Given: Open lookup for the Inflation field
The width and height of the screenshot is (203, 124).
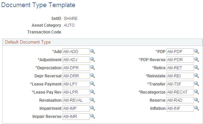Looking at the screenshot, I should (x=197, y=108).
